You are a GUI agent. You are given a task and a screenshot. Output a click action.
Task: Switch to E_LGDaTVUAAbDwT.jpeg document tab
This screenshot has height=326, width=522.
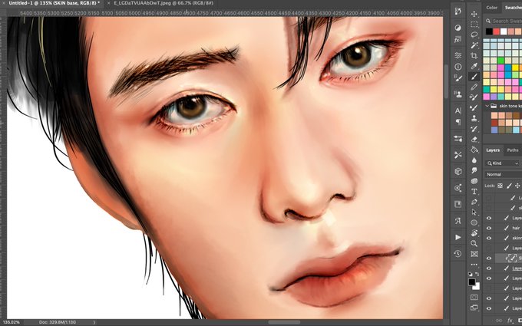(164, 3)
